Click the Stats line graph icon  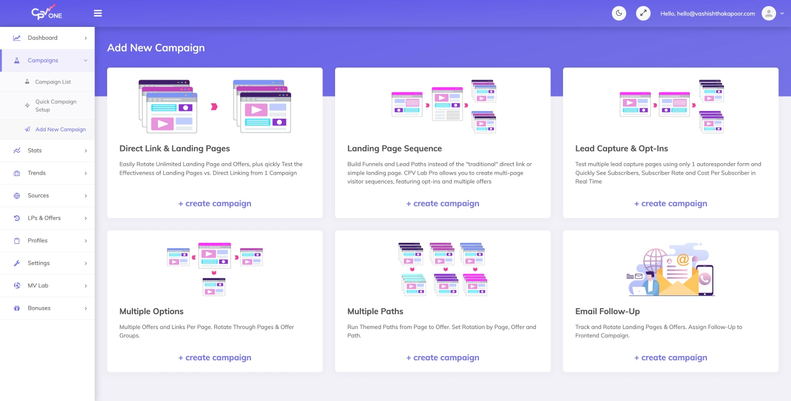[x=17, y=151]
